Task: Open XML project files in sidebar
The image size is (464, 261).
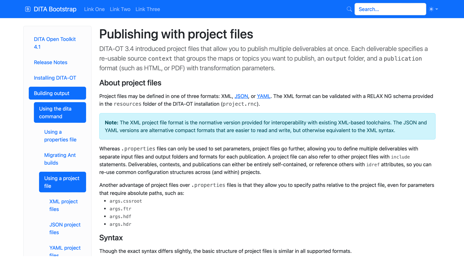Action: point(63,205)
